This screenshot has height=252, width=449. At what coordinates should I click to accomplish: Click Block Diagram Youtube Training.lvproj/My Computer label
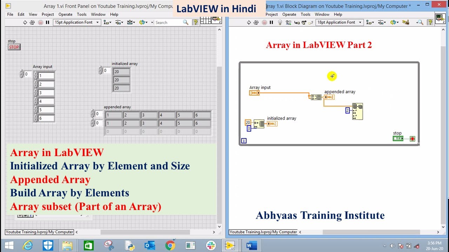(263, 232)
